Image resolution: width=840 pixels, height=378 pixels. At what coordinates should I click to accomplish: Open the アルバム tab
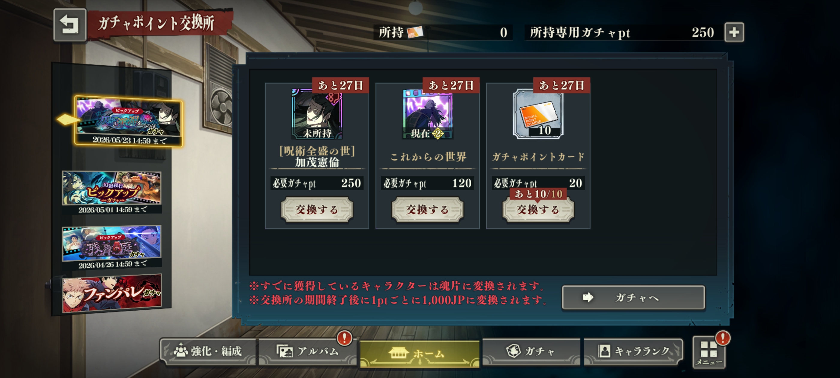pyautogui.click(x=308, y=352)
